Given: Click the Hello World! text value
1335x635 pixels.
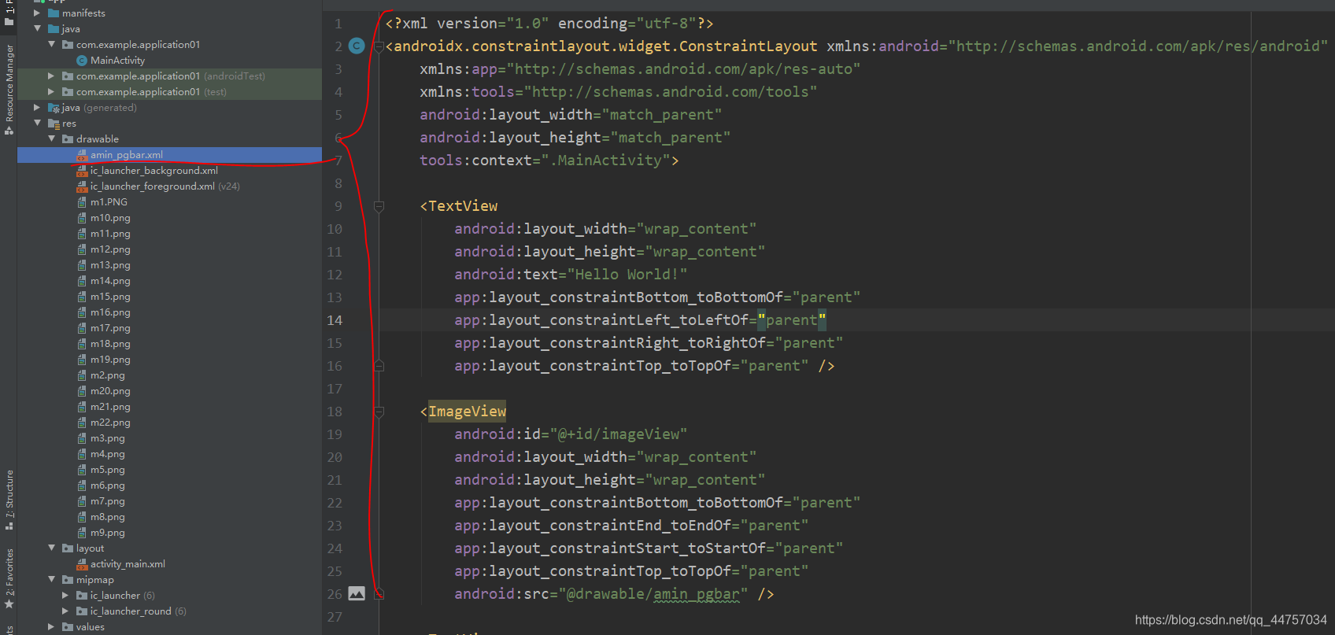Looking at the screenshot, I should pos(627,275).
